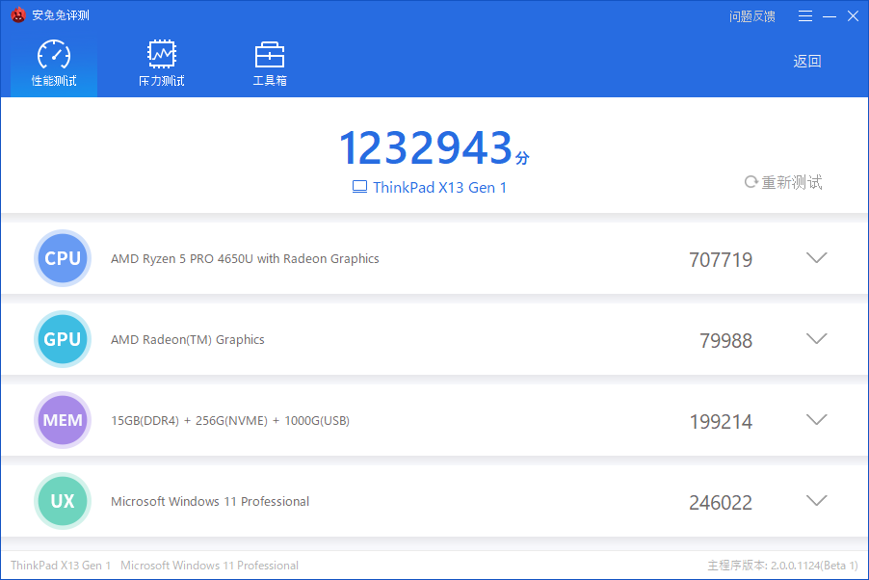Click the ThinkPad X13 Gen 1 title under the score
869x580 pixels.
click(x=439, y=188)
